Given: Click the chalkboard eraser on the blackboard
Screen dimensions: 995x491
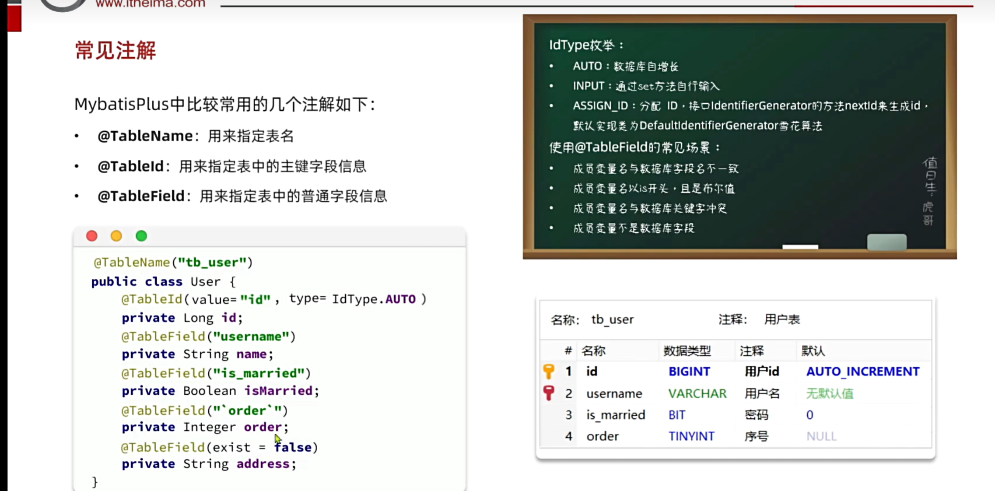Looking at the screenshot, I should point(886,242).
